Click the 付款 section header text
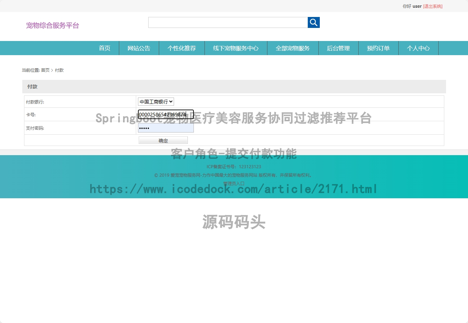The image size is (468, 323). tap(32, 87)
